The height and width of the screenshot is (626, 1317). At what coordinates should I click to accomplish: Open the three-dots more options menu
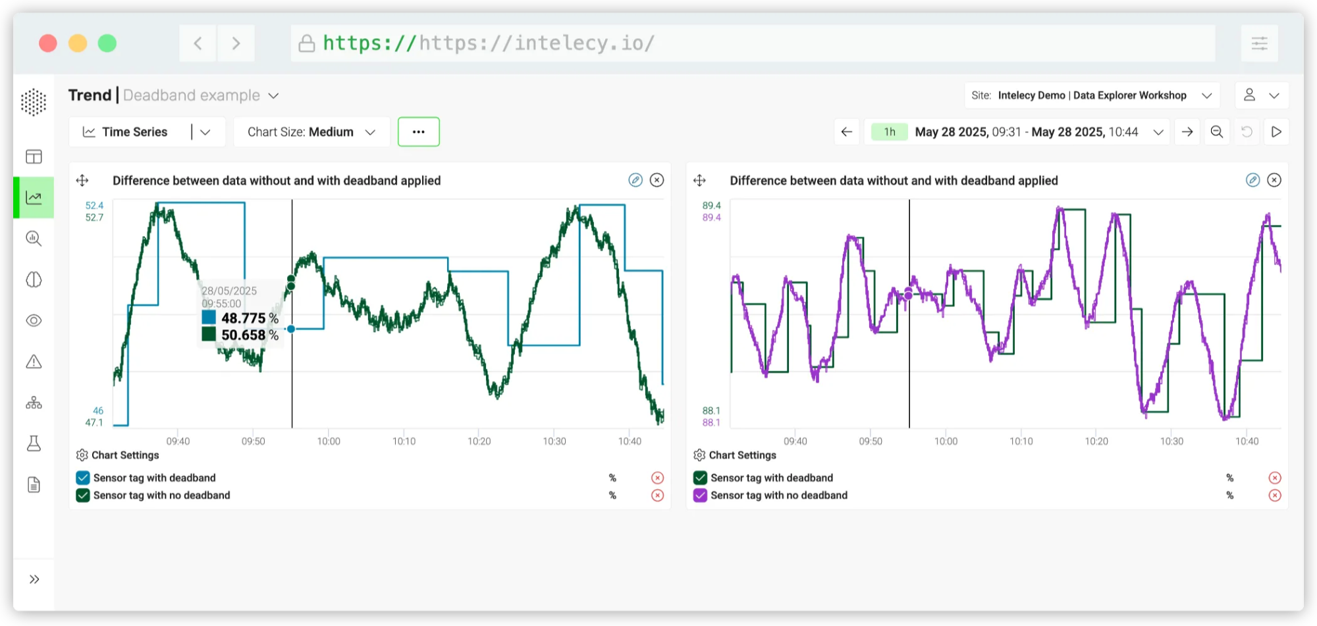click(418, 132)
